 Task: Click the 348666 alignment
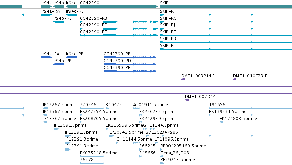pyautogui.click(x=141, y=157)
